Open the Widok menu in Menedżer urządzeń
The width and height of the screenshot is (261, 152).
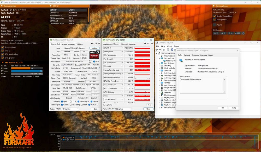click(x=169, y=46)
